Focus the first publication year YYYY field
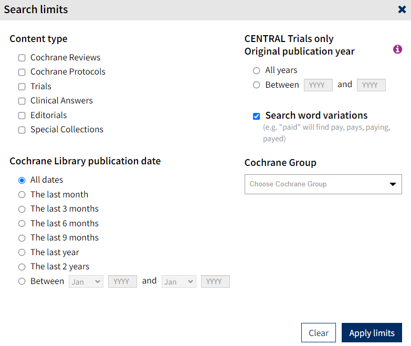Screen dimensions: 411x346 (318, 85)
